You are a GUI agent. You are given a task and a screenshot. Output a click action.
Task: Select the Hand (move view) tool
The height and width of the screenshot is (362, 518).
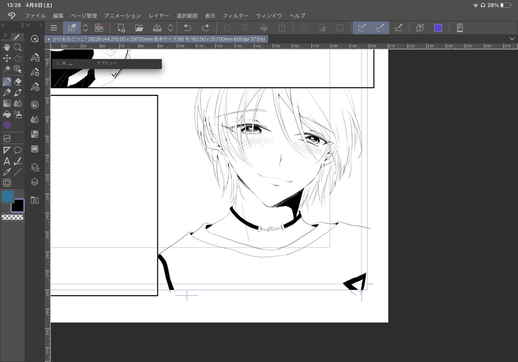pyautogui.click(x=6, y=47)
